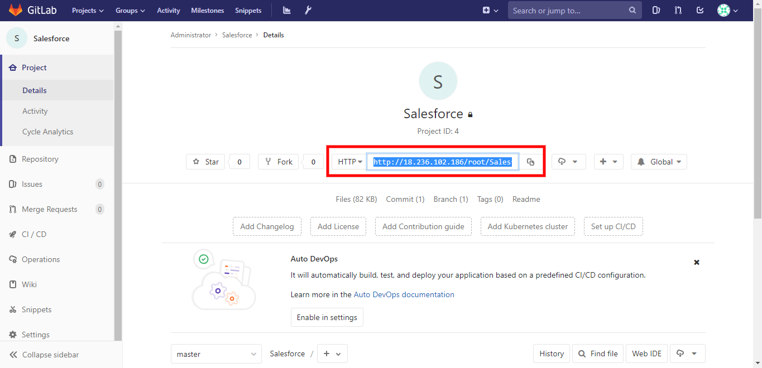Image resolution: width=762 pixels, height=368 pixels.
Task: Open To-Do list checkmark icon
Action: pyautogui.click(x=700, y=10)
